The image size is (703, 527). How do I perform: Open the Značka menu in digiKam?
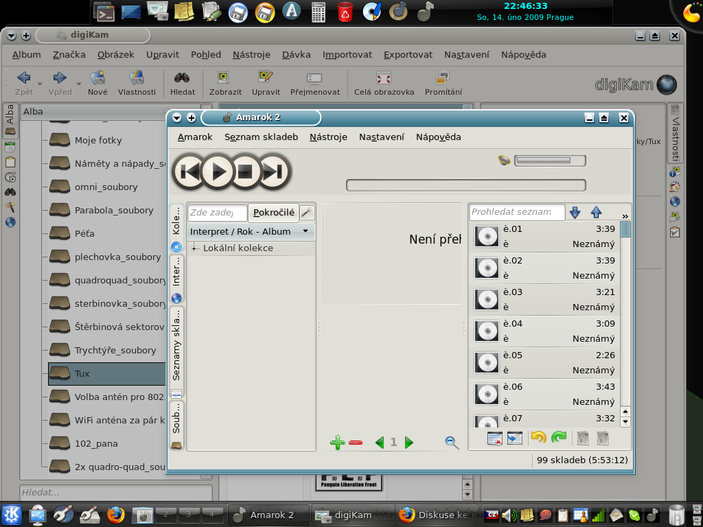[x=69, y=55]
